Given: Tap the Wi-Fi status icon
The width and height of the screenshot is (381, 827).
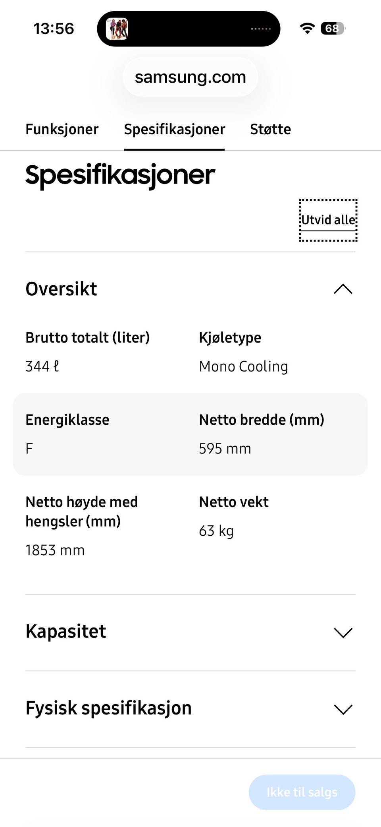Looking at the screenshot, I should pos(307,28).
